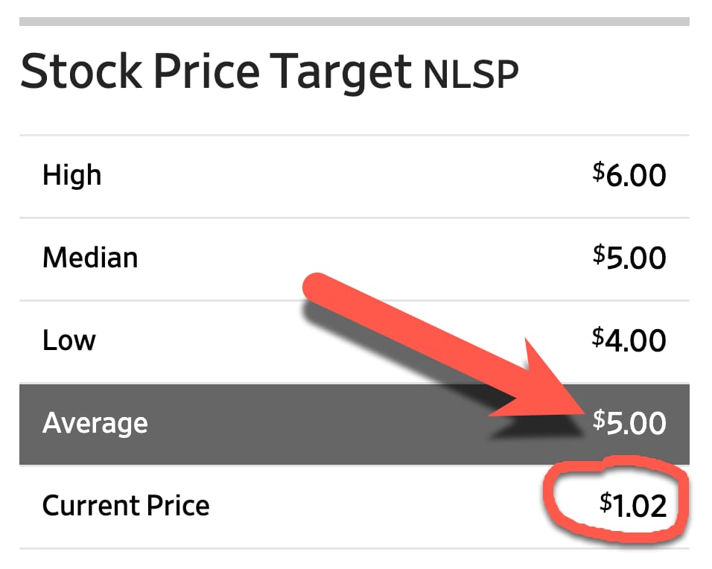Click the dollar sign before 6.00
The image size is (712, 569).
[x=598, y=171]
